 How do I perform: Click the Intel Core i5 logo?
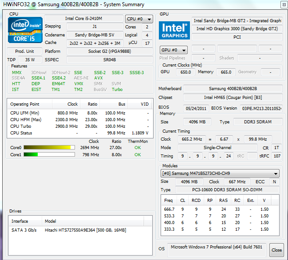click(x=25, y=30)
